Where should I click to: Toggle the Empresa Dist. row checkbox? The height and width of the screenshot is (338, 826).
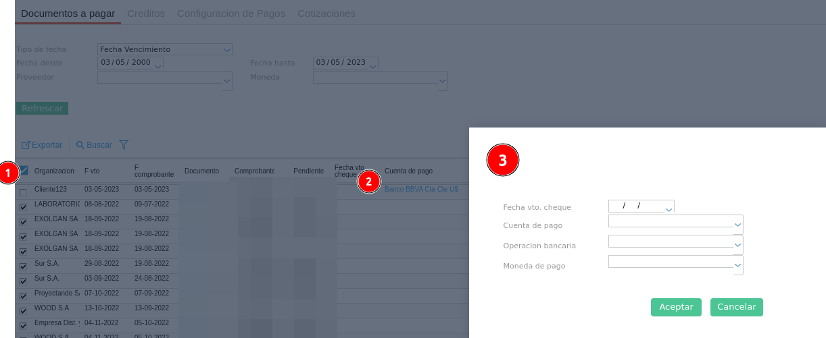(x=23, y=326)
